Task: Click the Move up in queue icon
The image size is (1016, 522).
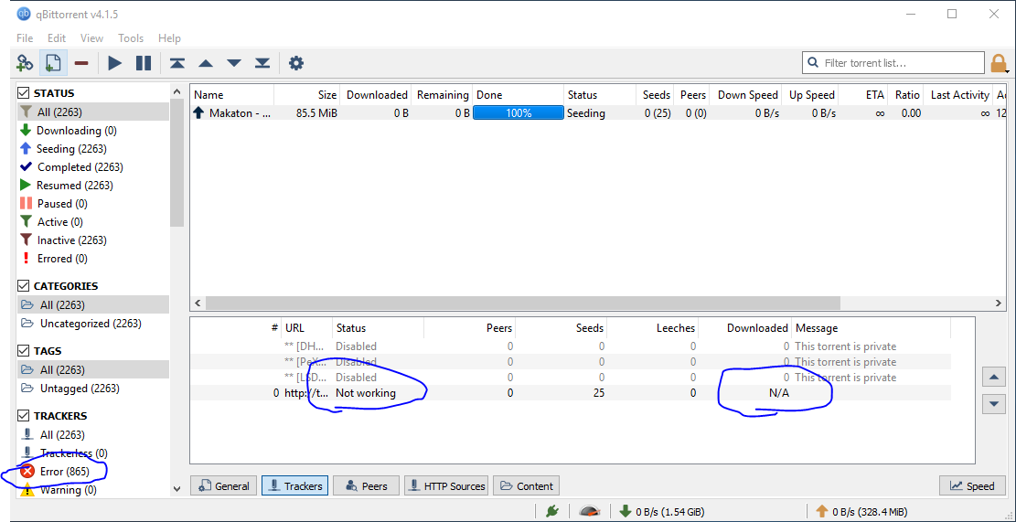Action: (x=206, y=63)
